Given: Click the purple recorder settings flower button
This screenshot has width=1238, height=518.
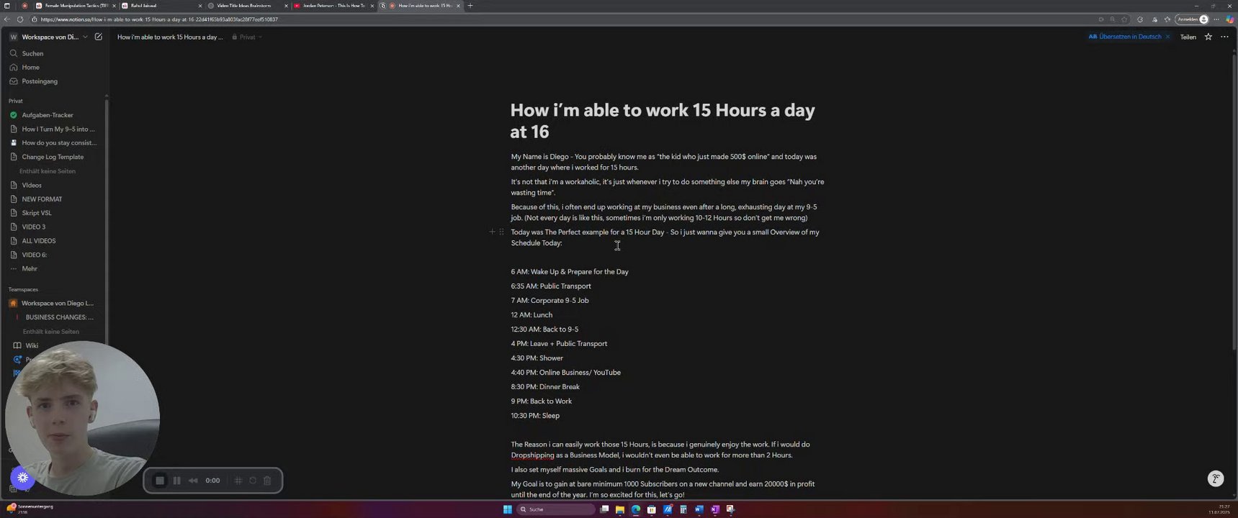Looking at the screenshot, I should pyautogui.click(x=23, y=477).
